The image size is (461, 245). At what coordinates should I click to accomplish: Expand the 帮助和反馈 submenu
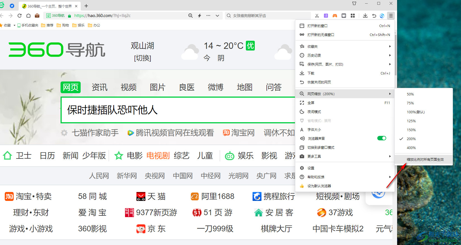click(x=345, y=177)
